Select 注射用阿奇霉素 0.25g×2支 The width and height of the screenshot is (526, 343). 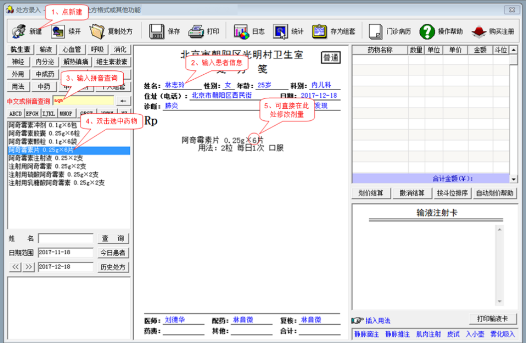47,167
